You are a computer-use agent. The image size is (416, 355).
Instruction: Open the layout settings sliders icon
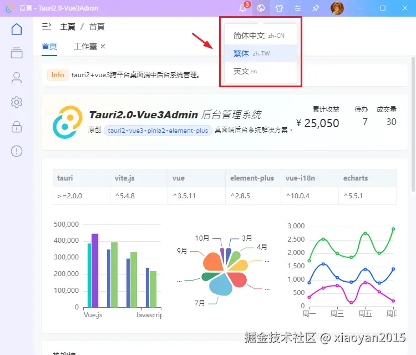298,8
